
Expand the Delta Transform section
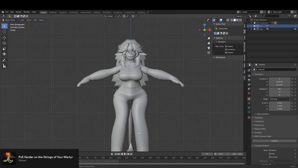pyautogui.click(x=262, y=114)
